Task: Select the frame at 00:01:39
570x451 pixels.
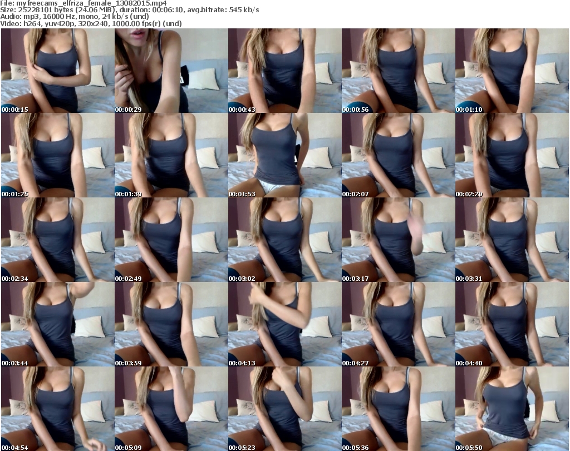Action: (171, 155)
